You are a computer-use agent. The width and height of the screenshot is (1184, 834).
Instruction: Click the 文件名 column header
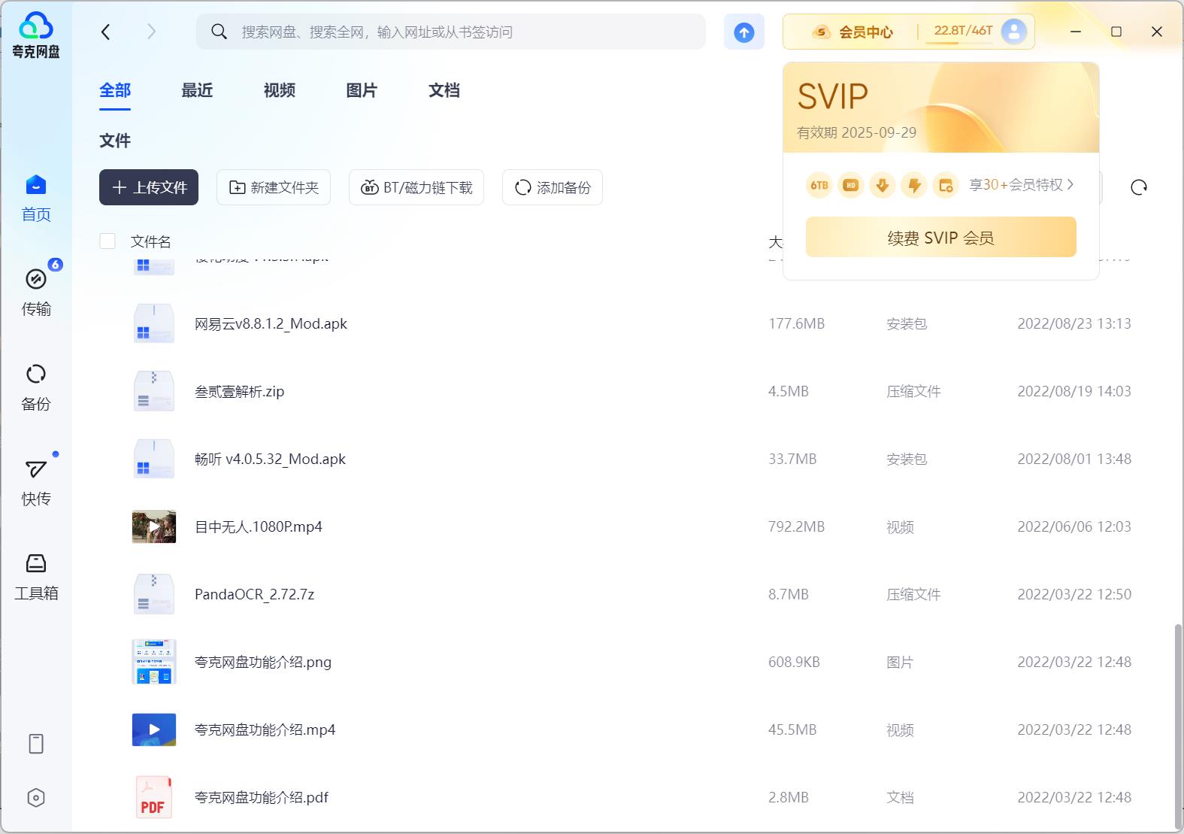click(x=150, y=241)
